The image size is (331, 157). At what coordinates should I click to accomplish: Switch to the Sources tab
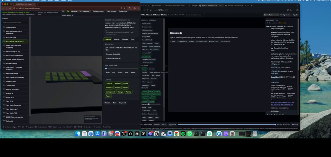[x=116, y=39]
